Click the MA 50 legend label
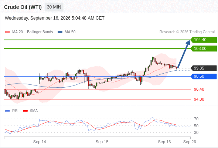This screenshot has height=148, width=218. [x=70, y=32]
